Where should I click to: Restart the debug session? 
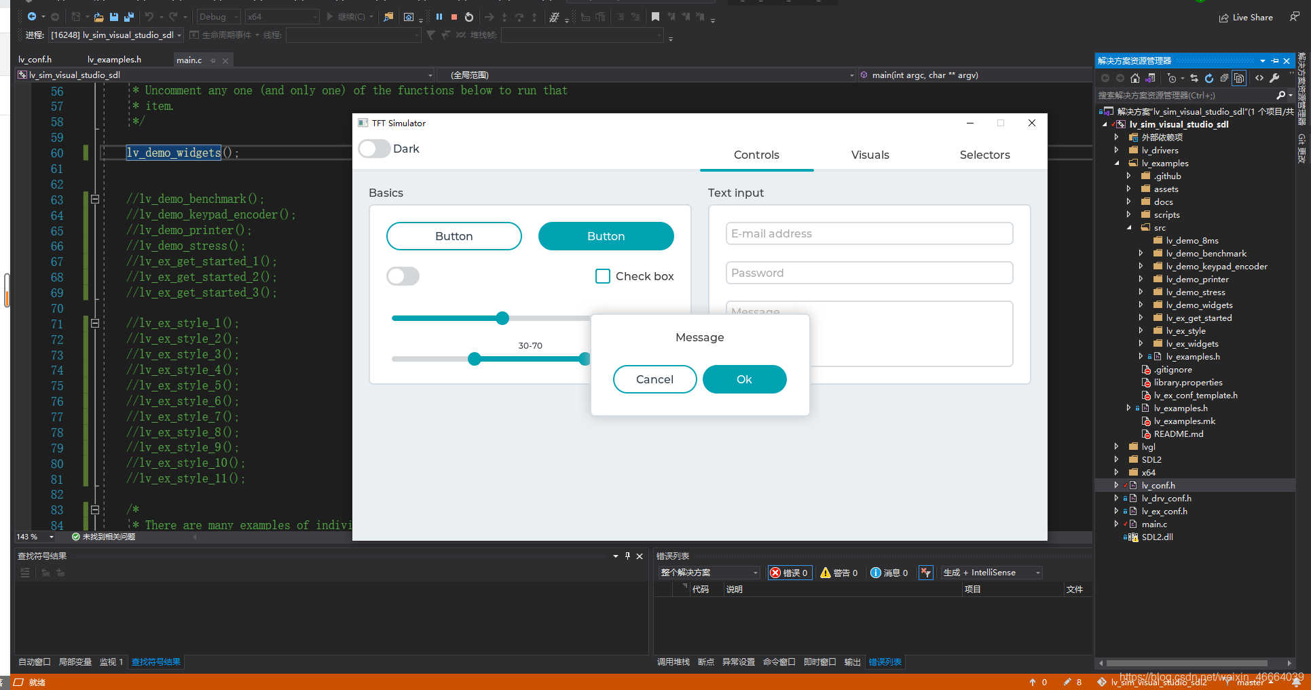(469, 17)
